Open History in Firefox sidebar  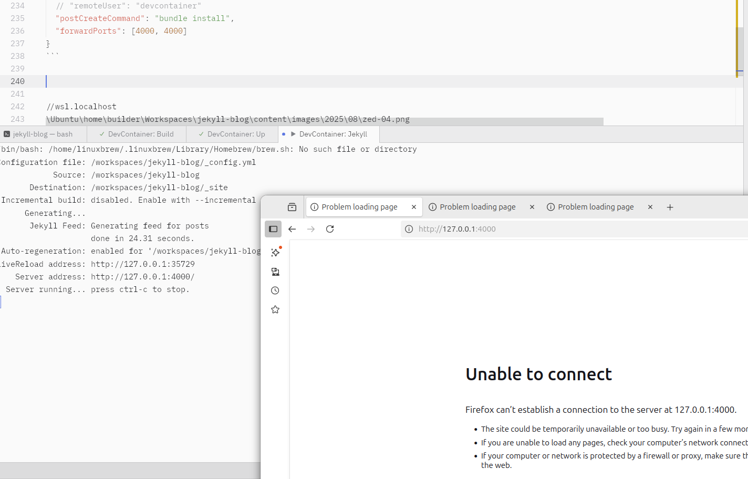click(x=275, y=290)
